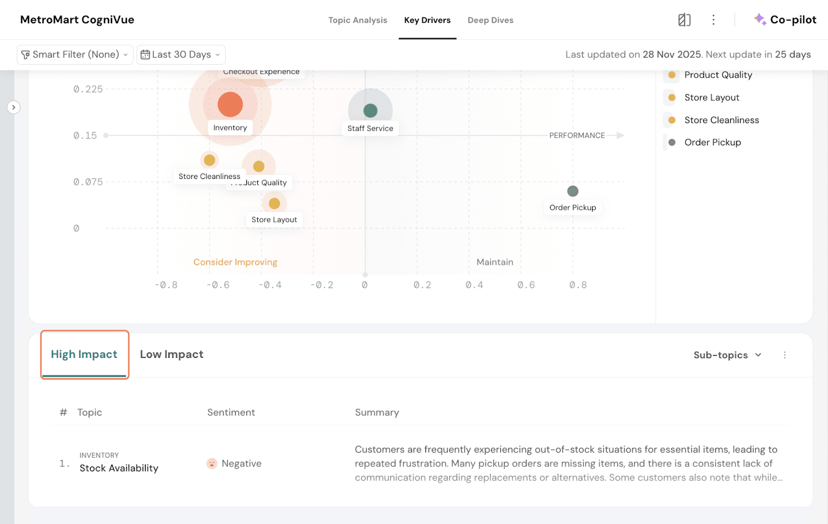Open the table's three-dot more options

coord(785,355)
